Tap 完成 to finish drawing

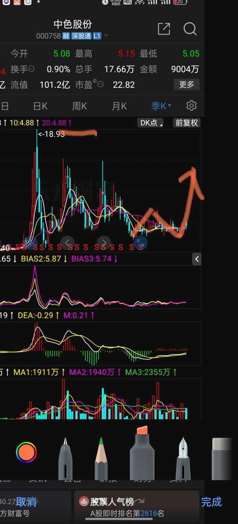(x=211, y=502)
